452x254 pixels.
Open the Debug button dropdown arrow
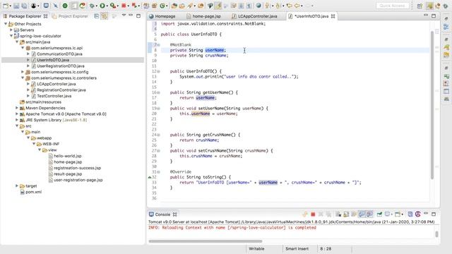point(97,6)
